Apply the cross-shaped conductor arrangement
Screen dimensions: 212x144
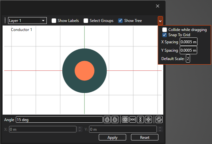pos(148,119)
